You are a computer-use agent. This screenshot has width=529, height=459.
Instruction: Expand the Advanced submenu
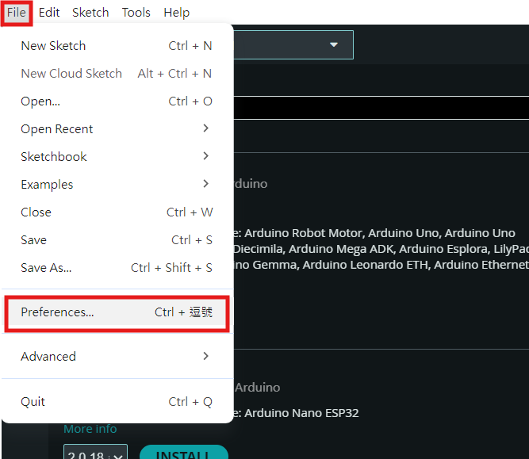pos(117,357)
